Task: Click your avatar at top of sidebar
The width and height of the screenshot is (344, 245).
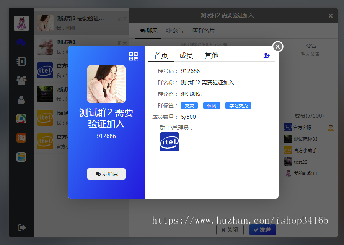Action: pyautogui.click(x=21, y=23)
